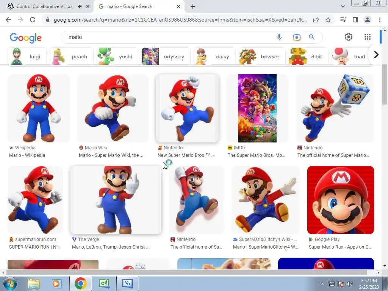Click the browser forward arrow
This screenshot has width=388, height=291.
20,20
